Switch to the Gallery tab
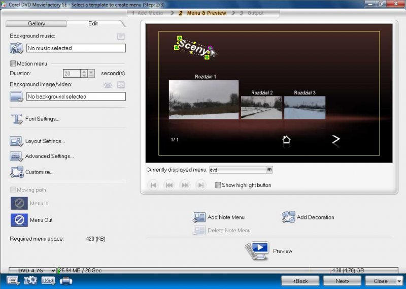Image resolution: width=406 pixels, height=289 pixels. tap(37, 23)
